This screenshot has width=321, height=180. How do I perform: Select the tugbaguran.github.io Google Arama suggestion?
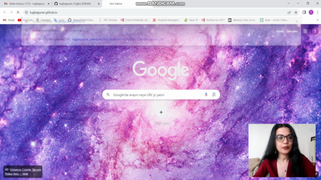coord(161,30)
